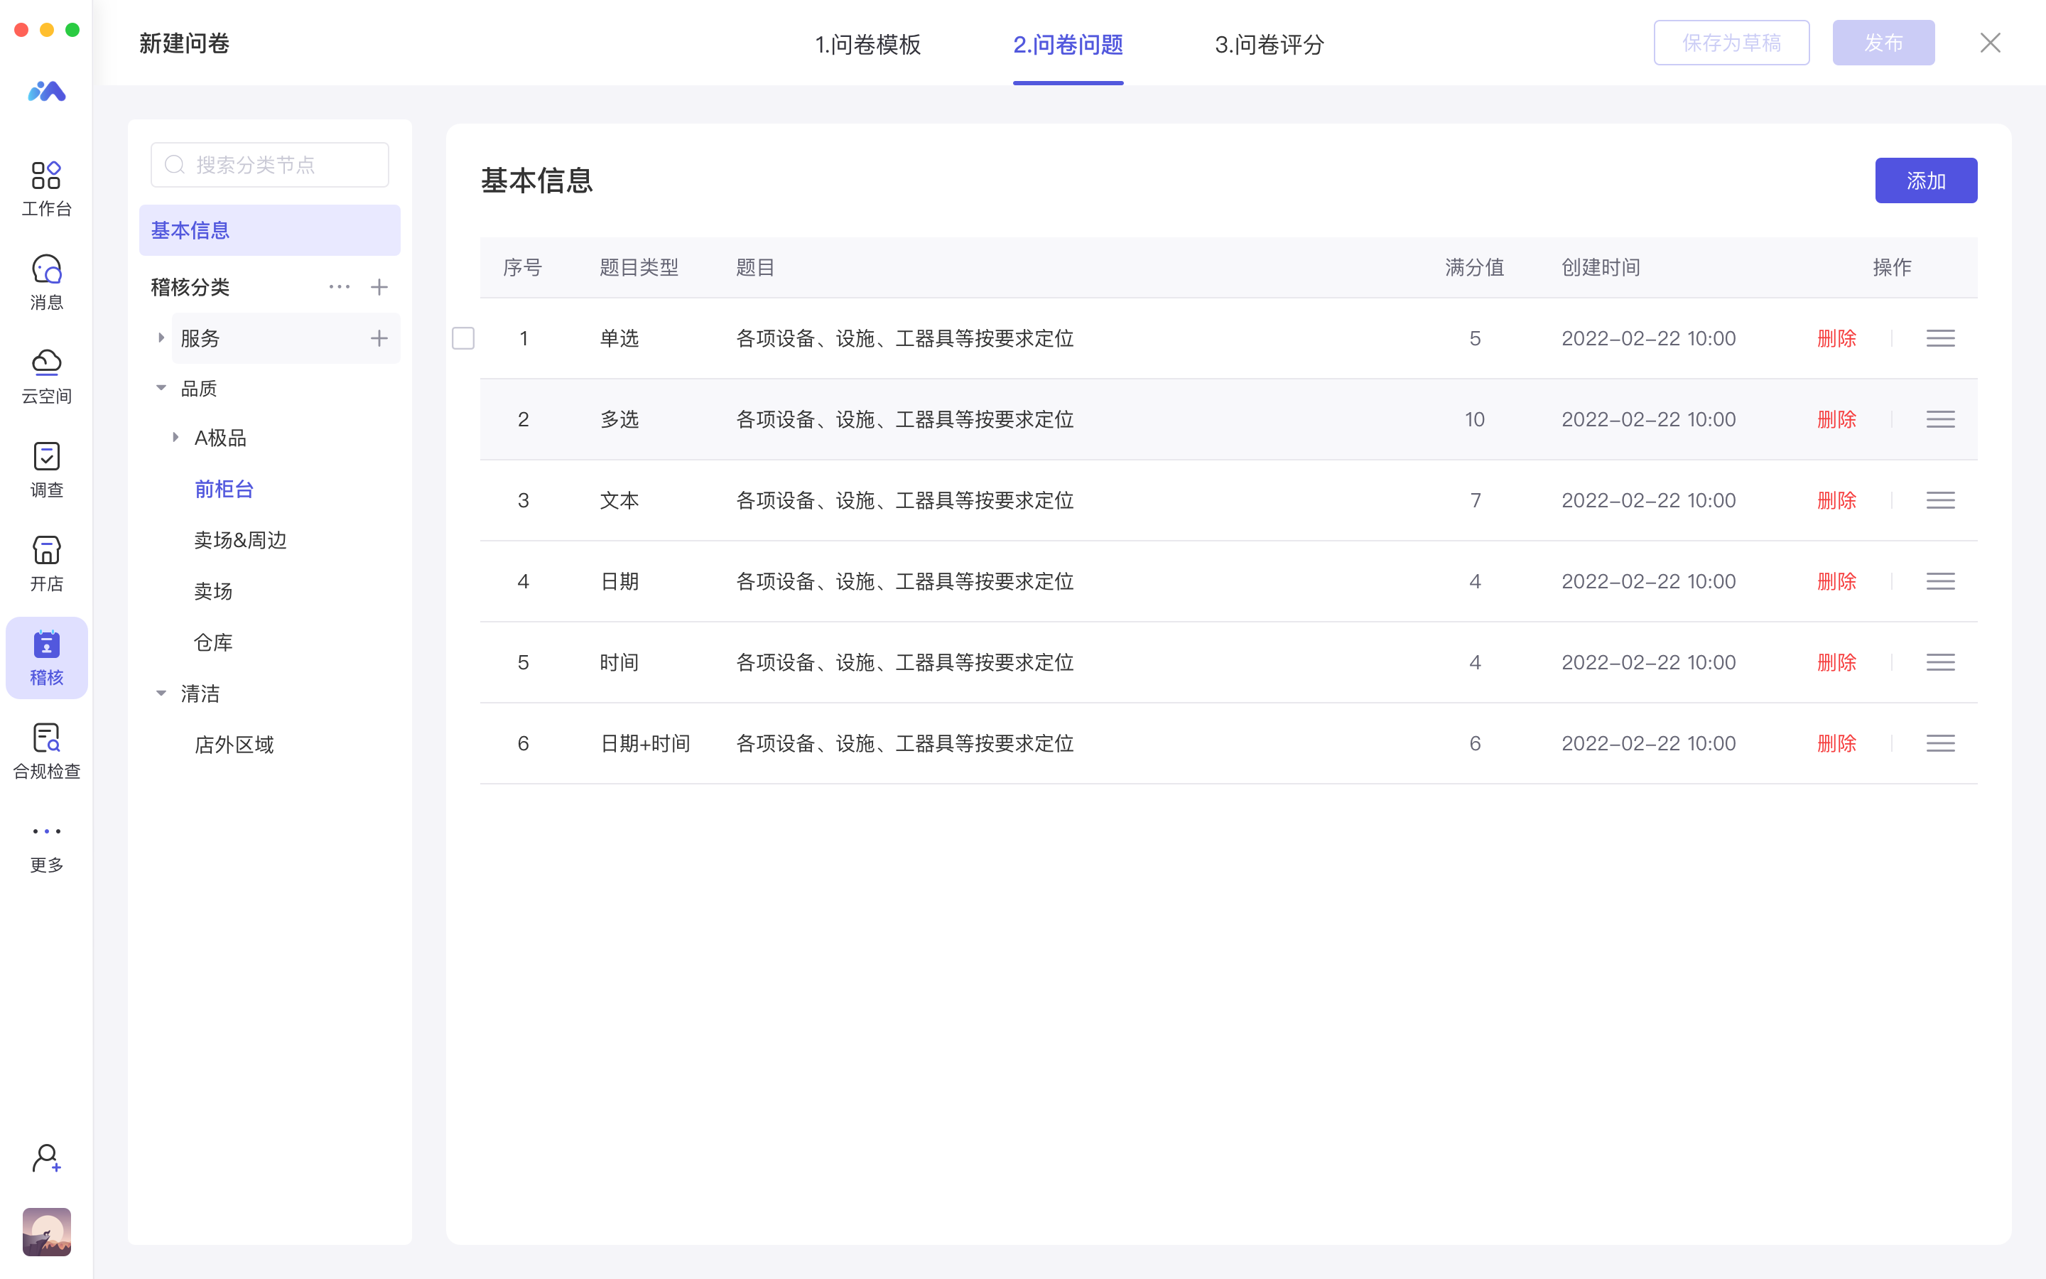Screen dimensions: 2046x1279
Task: Delete row 3 文本 question
Action: [1836, 501]
